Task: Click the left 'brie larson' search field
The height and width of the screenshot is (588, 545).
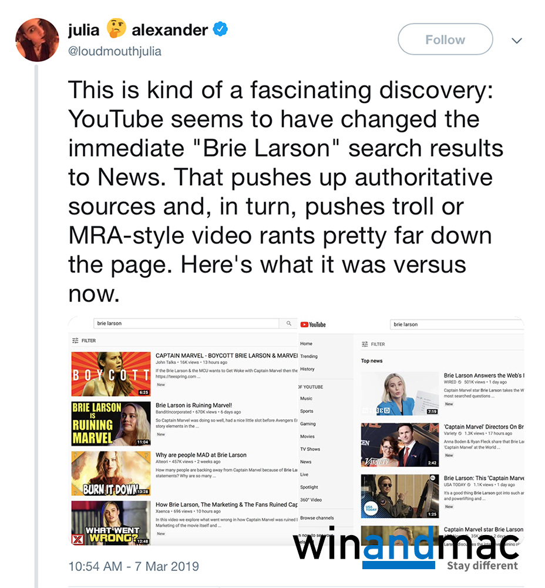Action: (x=186, y=323)
